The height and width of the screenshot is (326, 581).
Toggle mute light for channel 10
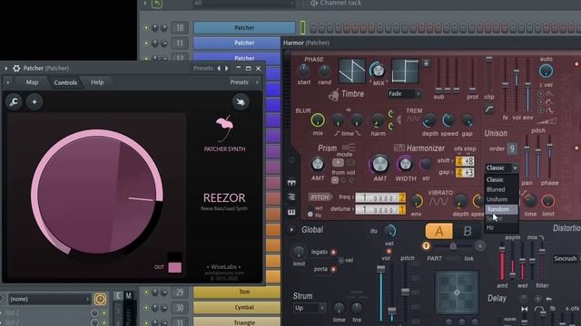146,28
